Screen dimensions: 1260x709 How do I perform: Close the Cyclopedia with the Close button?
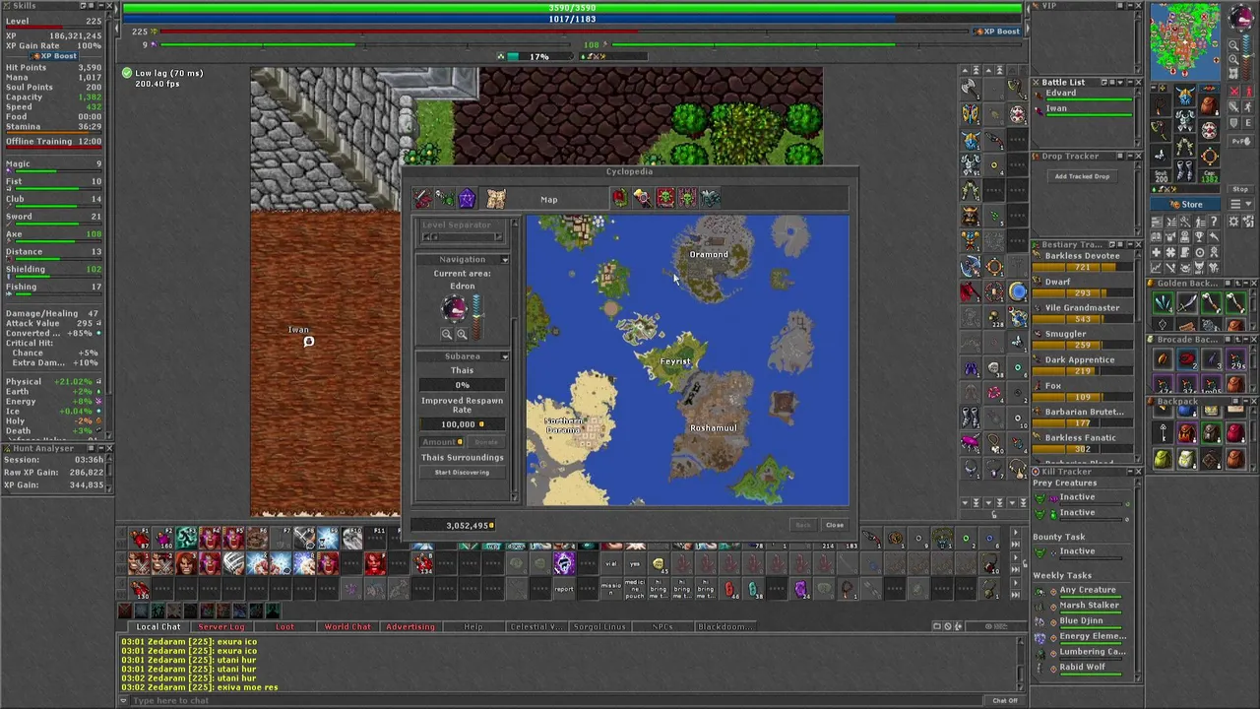(x=835, y=525)
